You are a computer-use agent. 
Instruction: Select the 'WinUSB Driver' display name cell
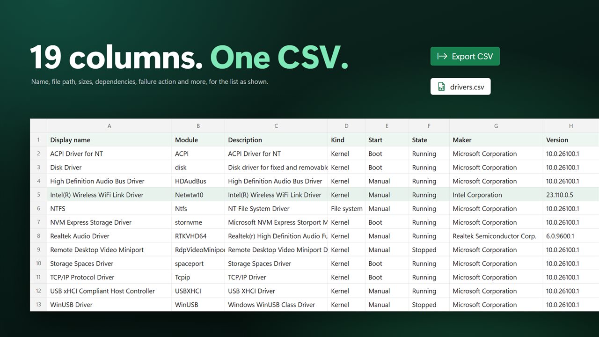(110, 305)
